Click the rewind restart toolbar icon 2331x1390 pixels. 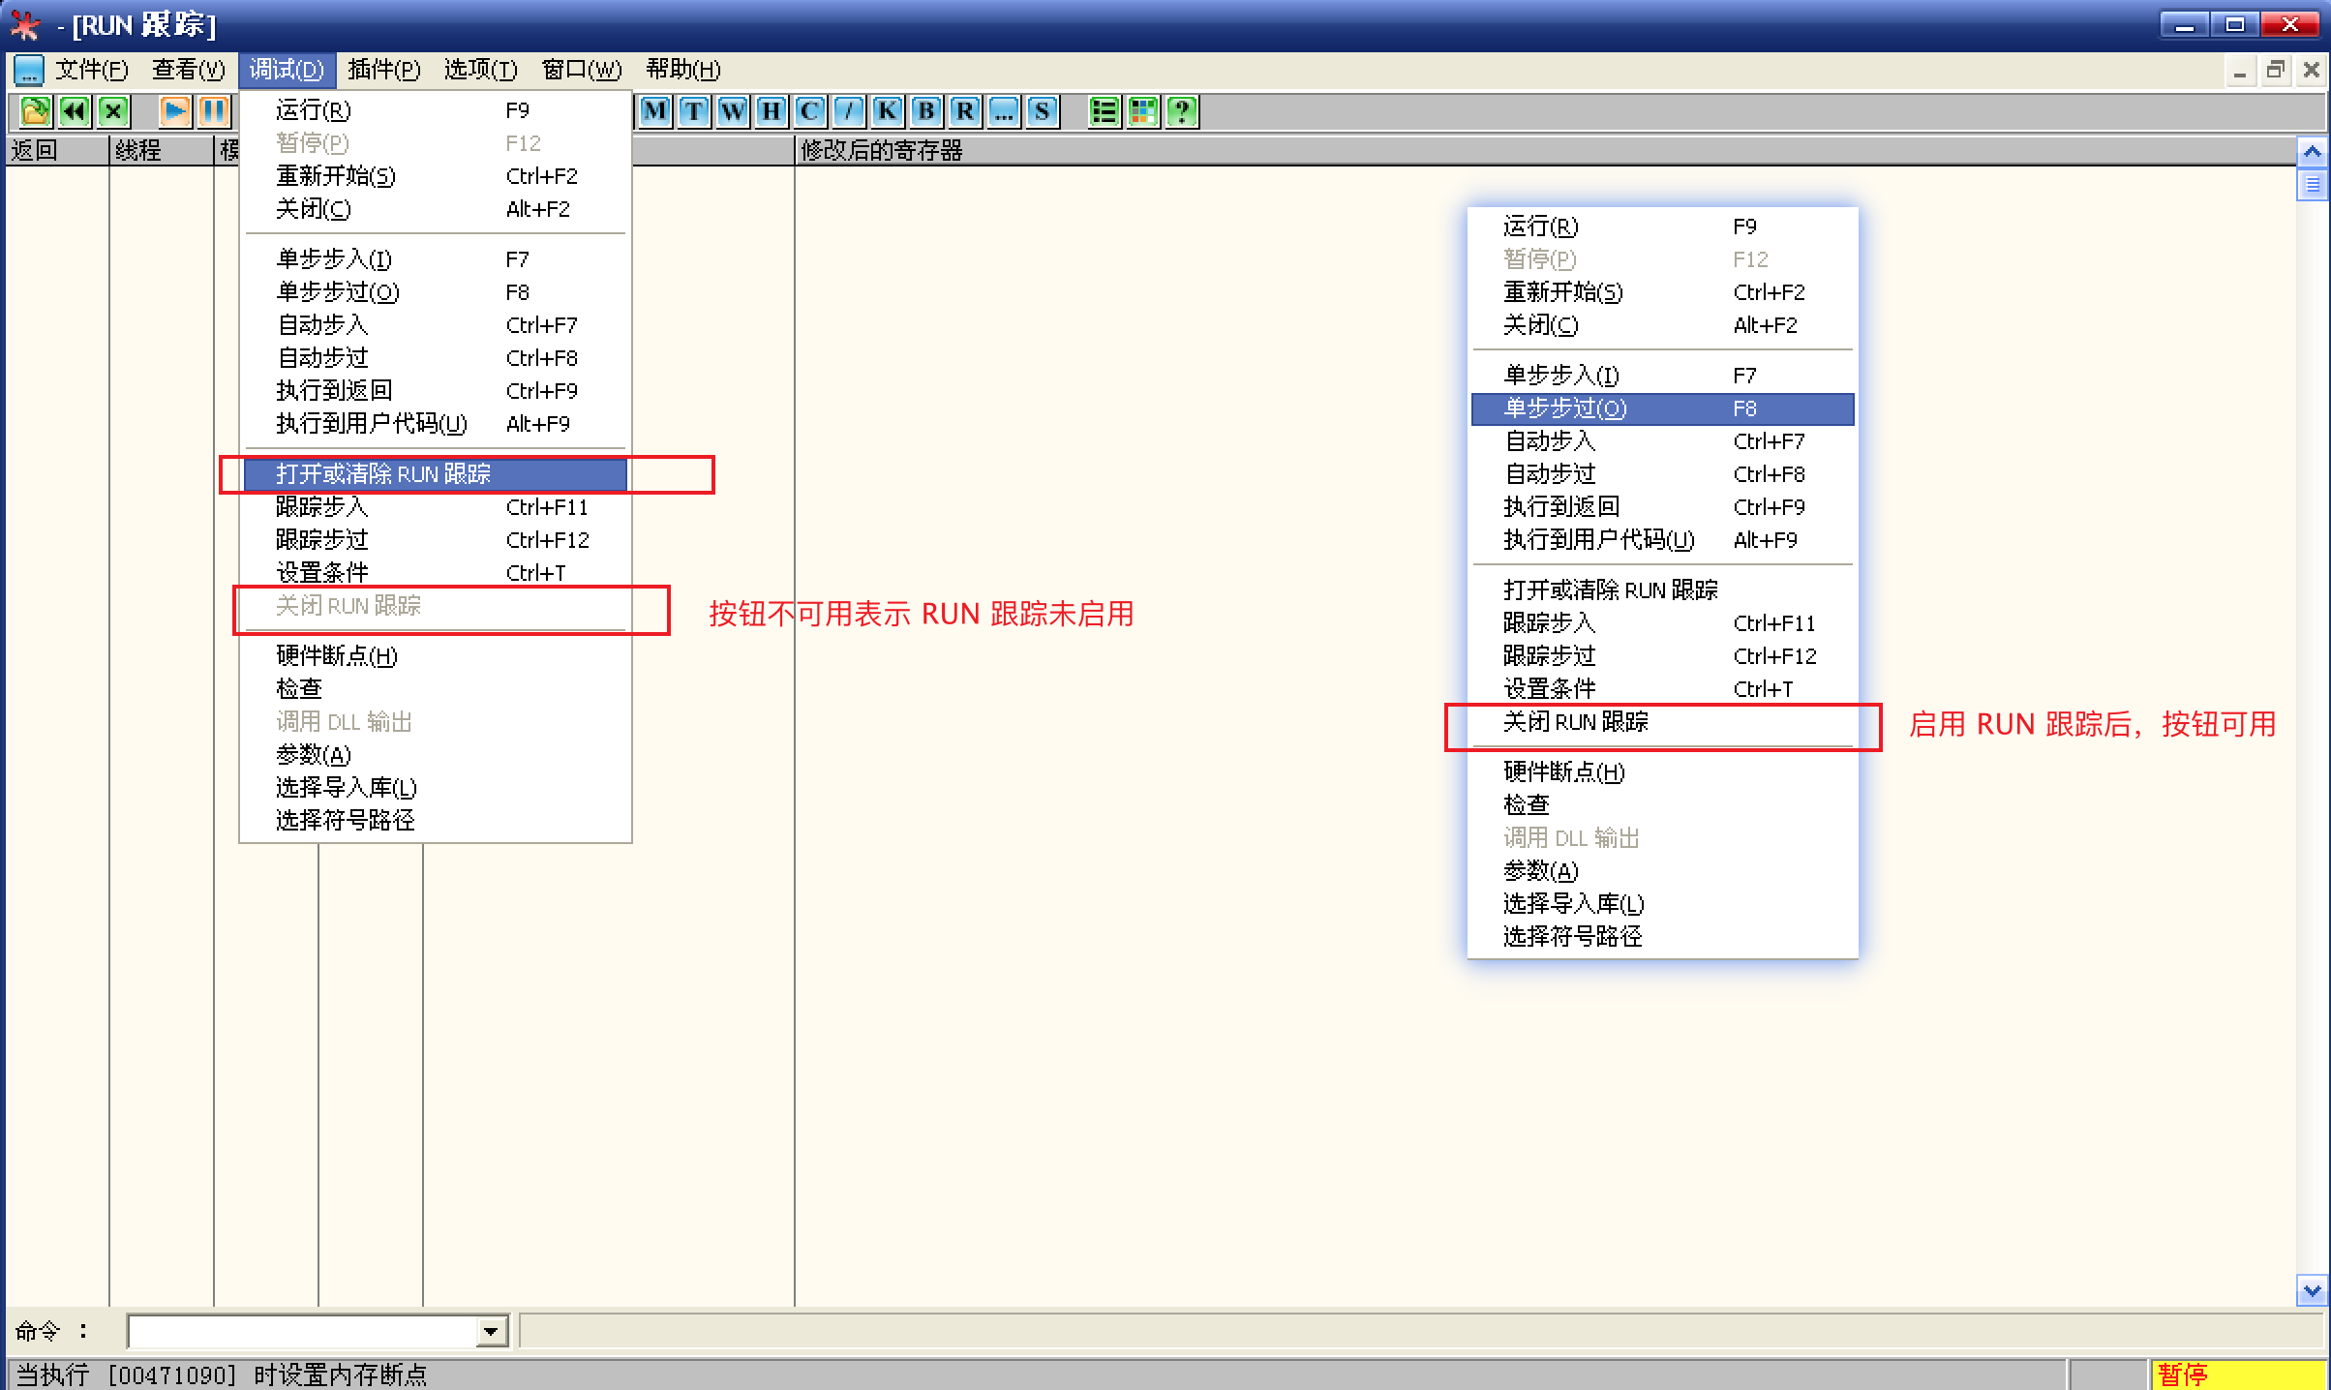75,111
